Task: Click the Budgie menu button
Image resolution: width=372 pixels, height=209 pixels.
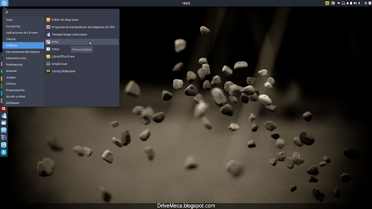Action: pos(4,3)
